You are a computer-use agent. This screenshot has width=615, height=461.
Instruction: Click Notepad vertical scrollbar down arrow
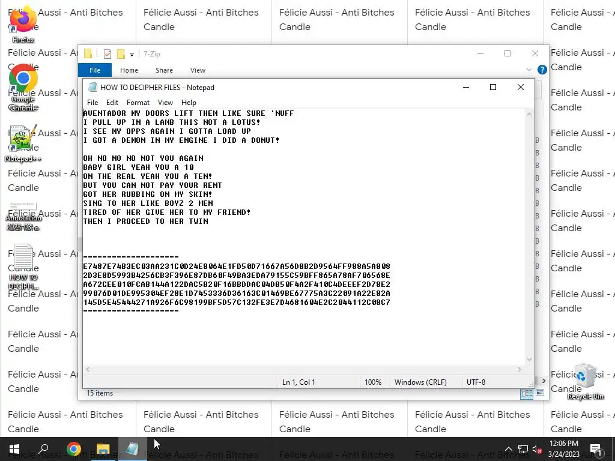530,359
